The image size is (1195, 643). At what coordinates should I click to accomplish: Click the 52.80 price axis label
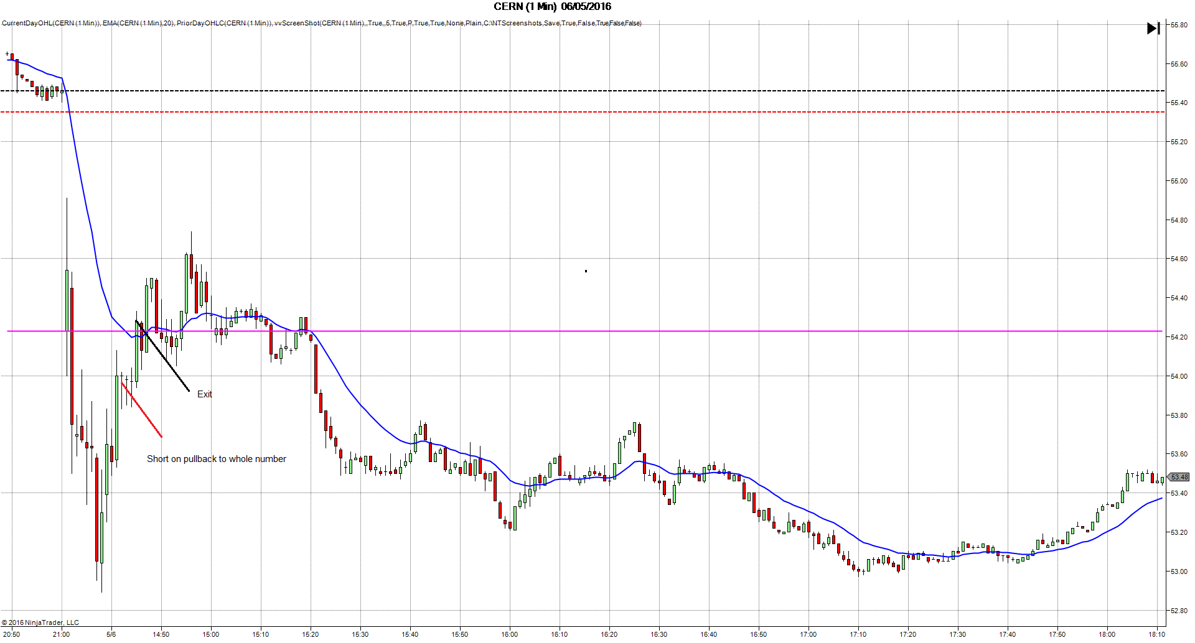[1179, 611]
